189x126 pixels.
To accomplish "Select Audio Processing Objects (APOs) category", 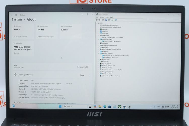I will (x=112, y=27).
